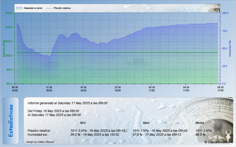
Task: Click the 'Presión relativa :' row label
Action: [x=39, y=130]
